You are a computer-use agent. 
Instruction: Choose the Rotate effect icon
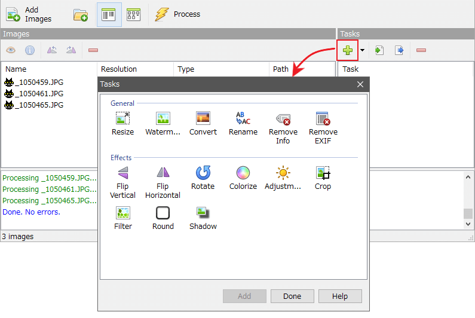[203, 173]
